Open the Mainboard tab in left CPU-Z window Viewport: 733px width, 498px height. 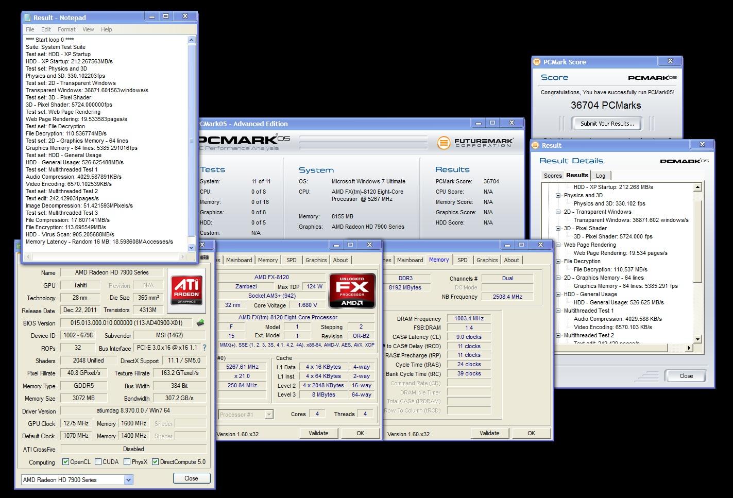(239, 260)
